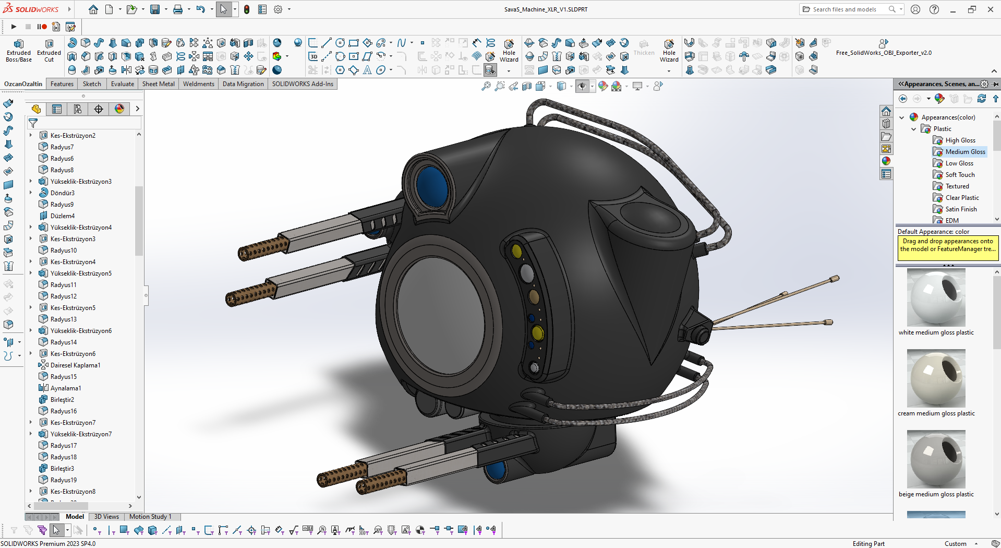Expand the Kes-Ekstrüzyon2 feature node
Viewport: 1001px width, 548px height.
[31, 135]
